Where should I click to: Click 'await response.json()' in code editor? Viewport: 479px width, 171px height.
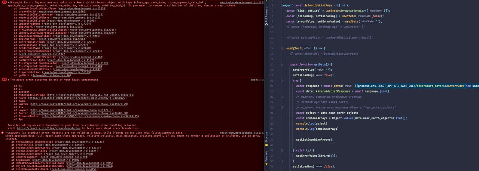point(372,91)
